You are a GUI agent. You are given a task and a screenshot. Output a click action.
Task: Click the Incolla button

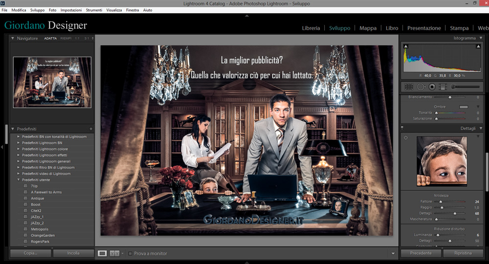[x=73, y=253]
